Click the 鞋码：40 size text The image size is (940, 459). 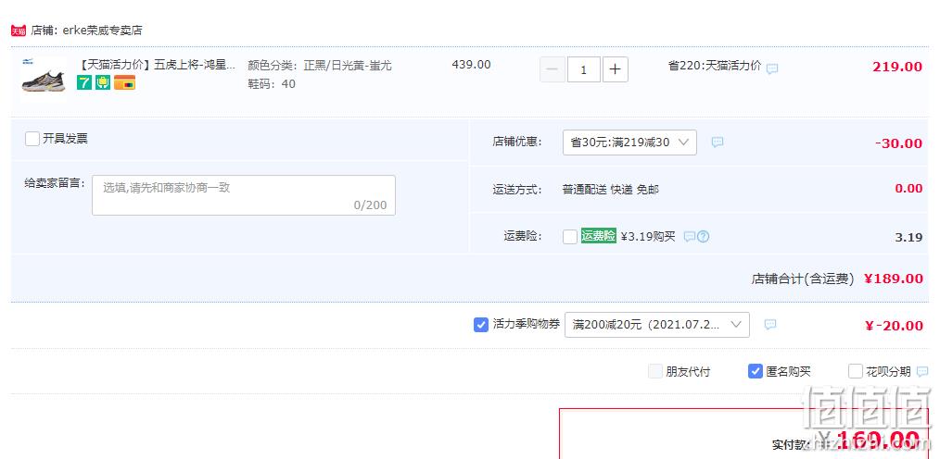[272, 84]
